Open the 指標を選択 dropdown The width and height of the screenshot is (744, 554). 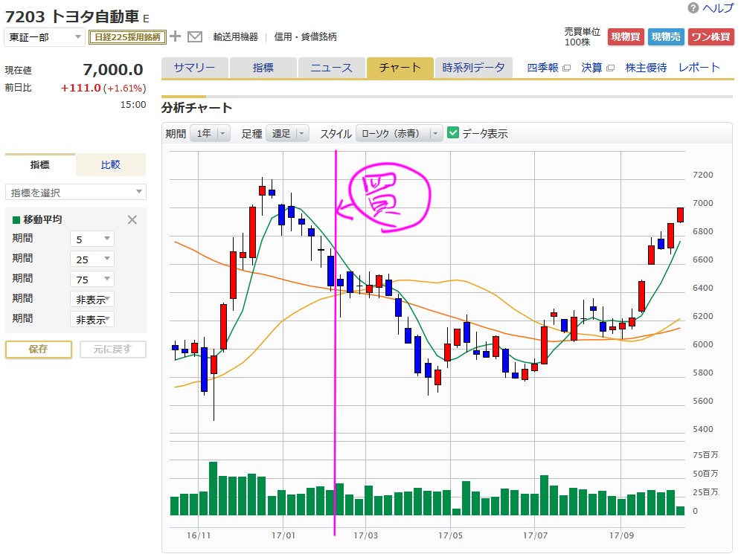click(x=76, y=193)
